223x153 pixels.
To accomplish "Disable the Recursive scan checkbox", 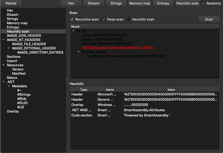I will (72, 19).
